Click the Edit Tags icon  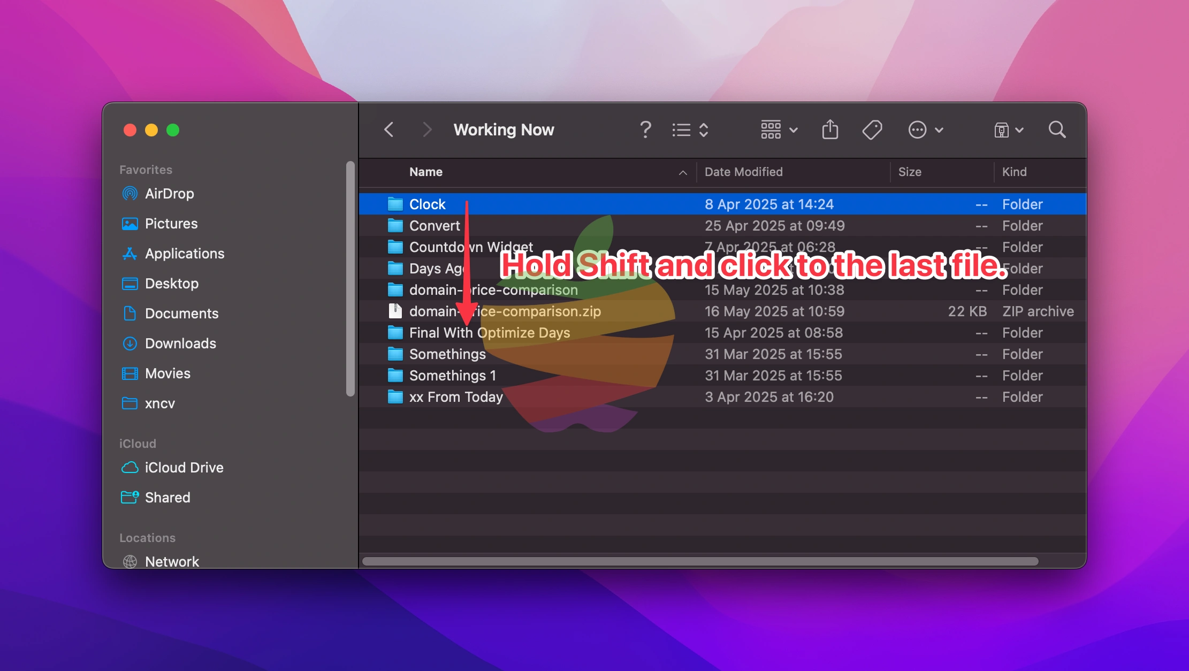tap(872, 129)
